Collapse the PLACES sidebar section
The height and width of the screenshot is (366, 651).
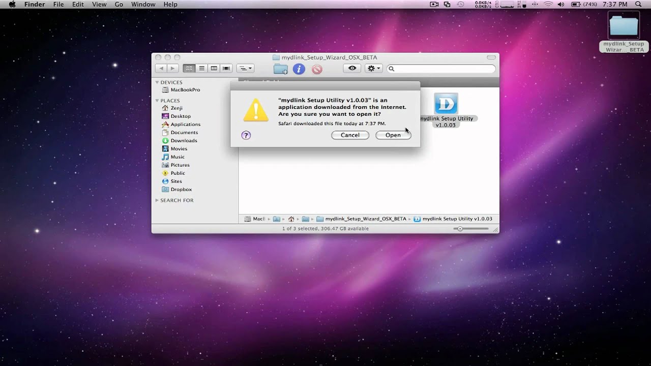tap(157, 101)
